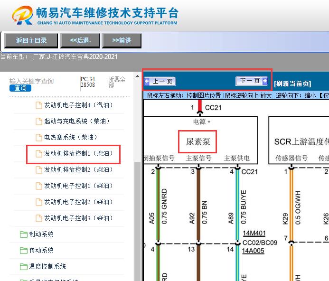The image size is (329, 281).
Task: Click the blue 查询 search button
Action: coord(20,88)
